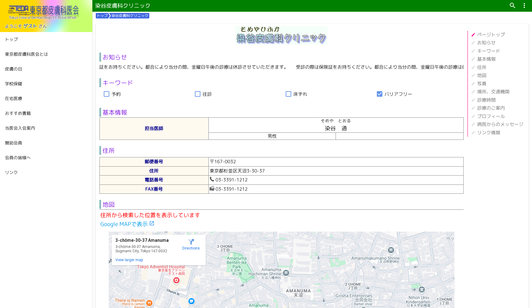Select the hospital marker for Tokyo Adventist Hospital
Viewport: 532px width, 308px height.
(176, 280)
